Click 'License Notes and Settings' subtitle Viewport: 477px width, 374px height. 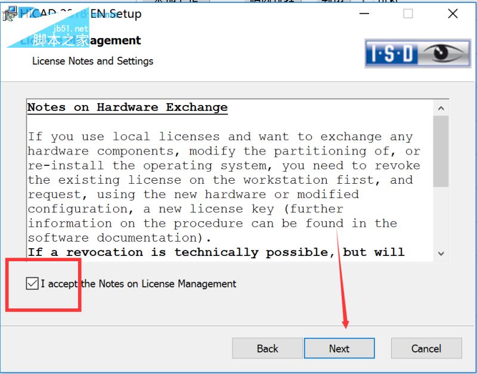(x=93, y=61)
